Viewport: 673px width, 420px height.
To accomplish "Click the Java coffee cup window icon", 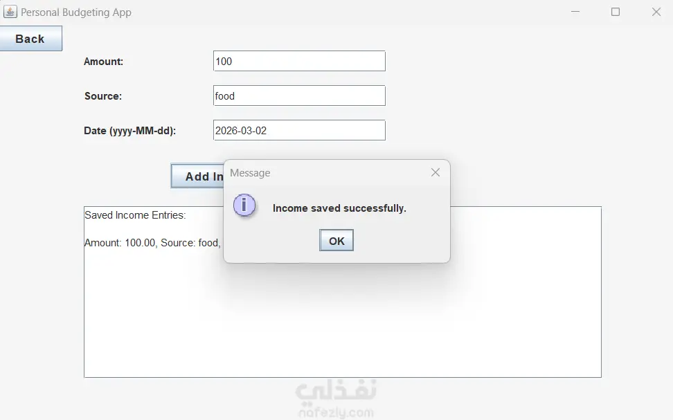I will (x=10, y=12).
